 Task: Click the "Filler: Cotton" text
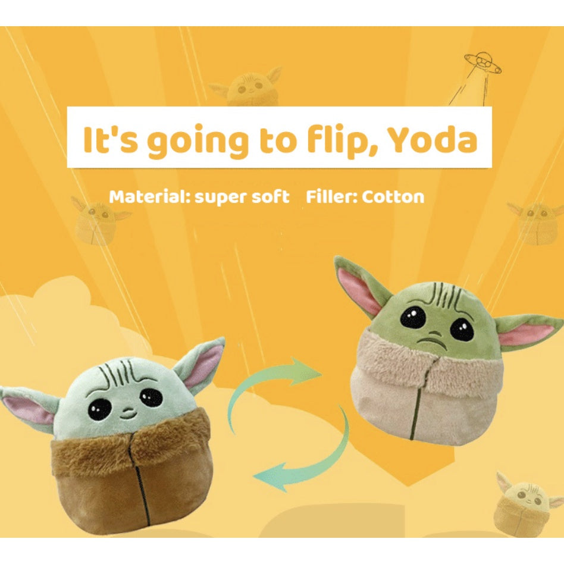pos(365,197)
